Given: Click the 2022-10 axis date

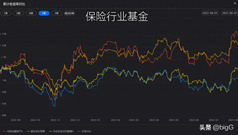Looking at the screenshot, I should pos(35,120).
